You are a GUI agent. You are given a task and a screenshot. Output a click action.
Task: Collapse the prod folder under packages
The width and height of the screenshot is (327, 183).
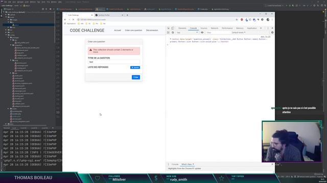coord(11,60)
